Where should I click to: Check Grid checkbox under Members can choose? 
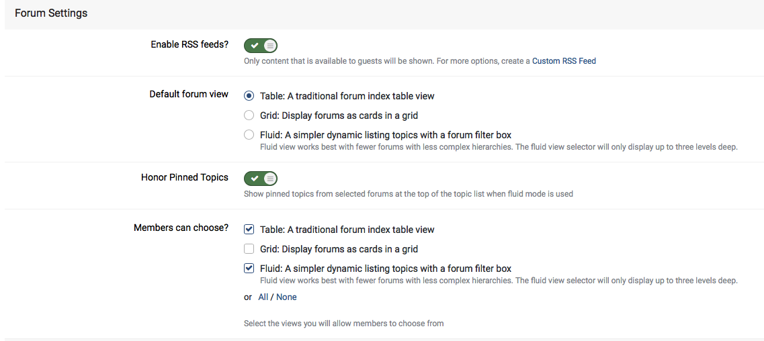tap(249, 249)
